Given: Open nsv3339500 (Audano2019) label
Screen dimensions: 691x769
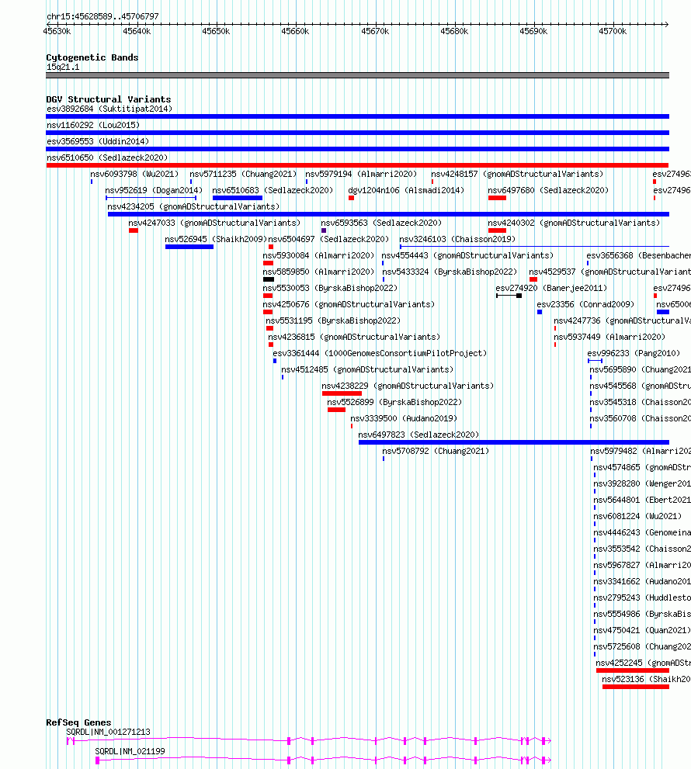Looking at the screenshot, I should coord(404,418).
